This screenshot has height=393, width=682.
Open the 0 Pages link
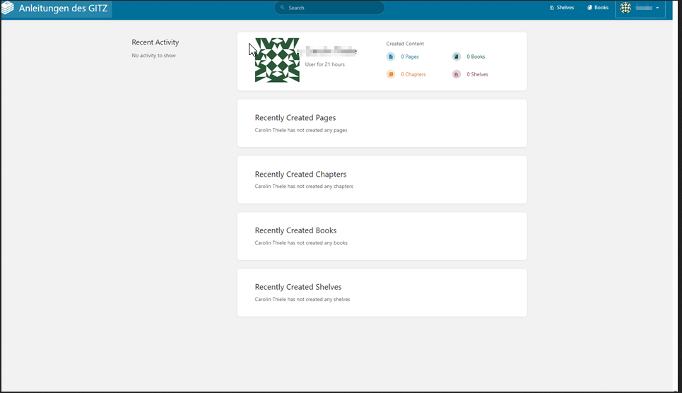(x=410, y=57)
